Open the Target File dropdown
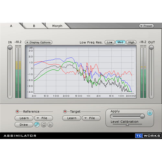Screen dimensions: 162x162 (x=91, y=118)
